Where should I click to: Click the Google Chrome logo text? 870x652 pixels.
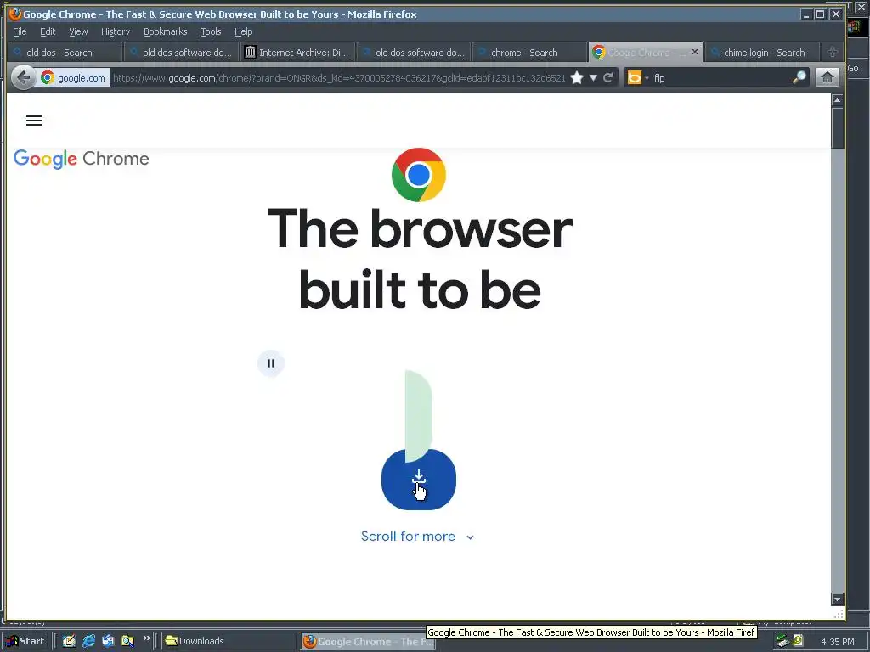point(81,159)
